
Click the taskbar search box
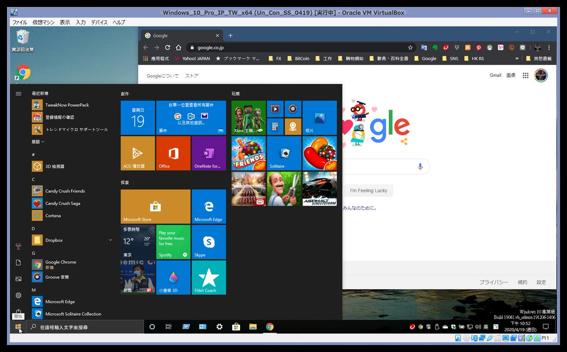coord(85,327)
